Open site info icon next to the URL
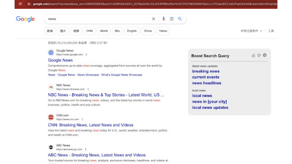This screenshot has height=164, width=292. click(29, 4)
